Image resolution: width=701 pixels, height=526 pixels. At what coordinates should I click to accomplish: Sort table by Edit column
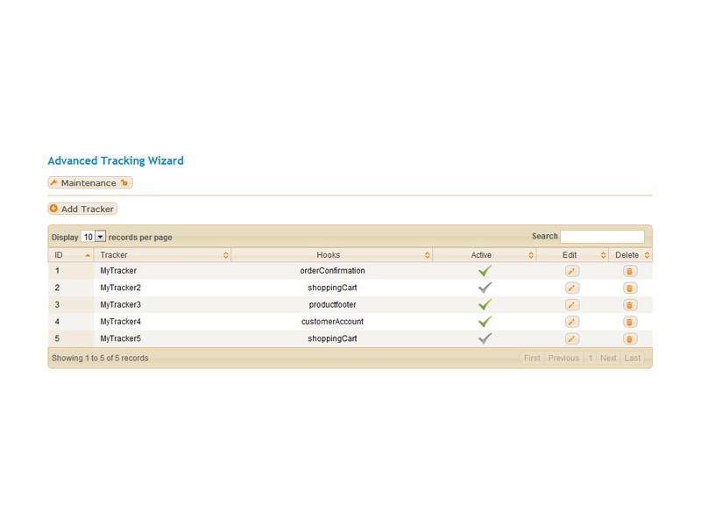[573, 255]
